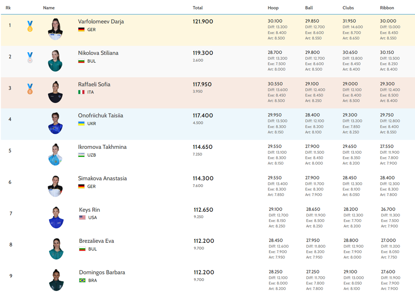This screenshot has width=415, height=297.
Task: Open the Ikromova Takhmina name link
Action: point(102,147)
